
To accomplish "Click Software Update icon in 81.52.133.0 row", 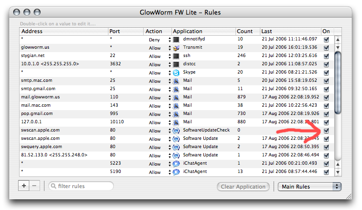I will (176, 155).
